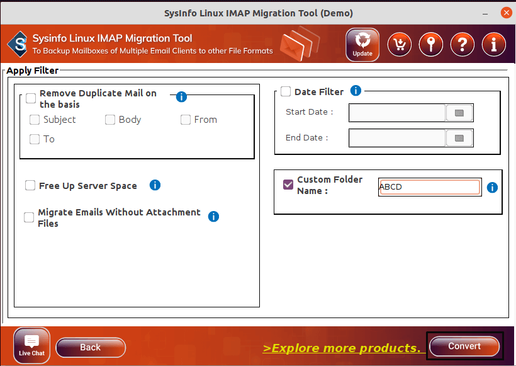Show info for Date Filter
The width and height of the screenshot is (516, 366).
(x=356, y=90)
